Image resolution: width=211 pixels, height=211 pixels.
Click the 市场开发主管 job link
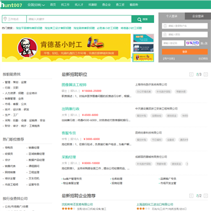point(168,183)
